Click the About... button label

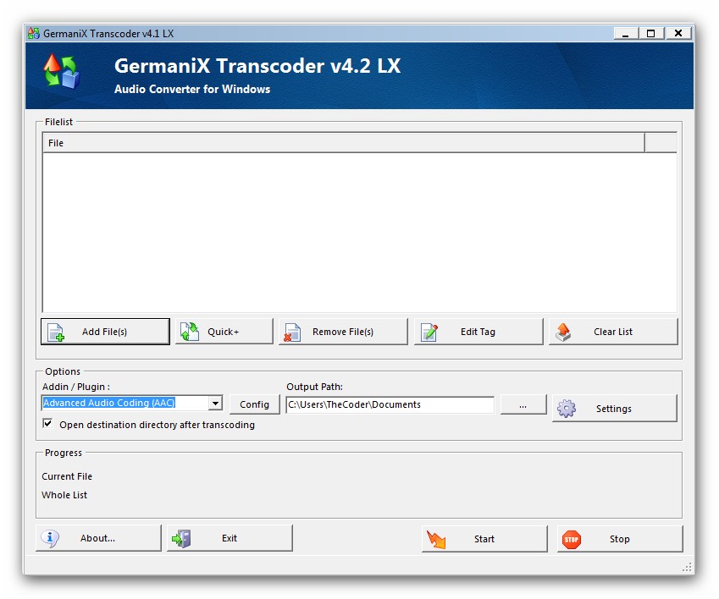click(97, 539)
